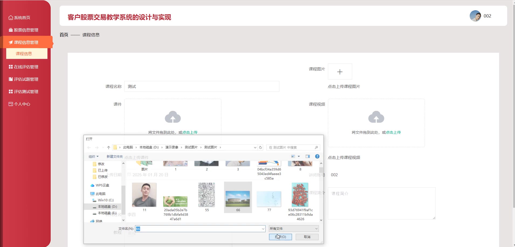Click the 打开(O) button
The width and height of the screenshot is (515, 247).
pyautogui.click(x=280, y=237)
